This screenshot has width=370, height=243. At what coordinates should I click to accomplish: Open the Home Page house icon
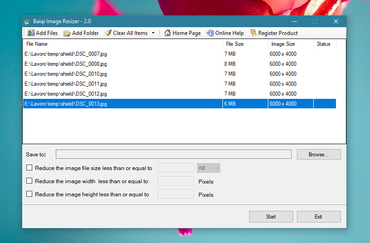168,33
